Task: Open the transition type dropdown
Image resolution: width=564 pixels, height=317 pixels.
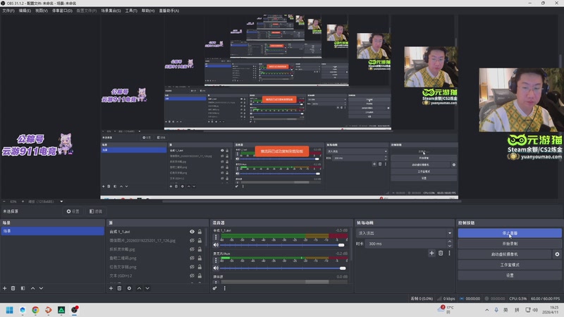Action: (x=404, y=233)
